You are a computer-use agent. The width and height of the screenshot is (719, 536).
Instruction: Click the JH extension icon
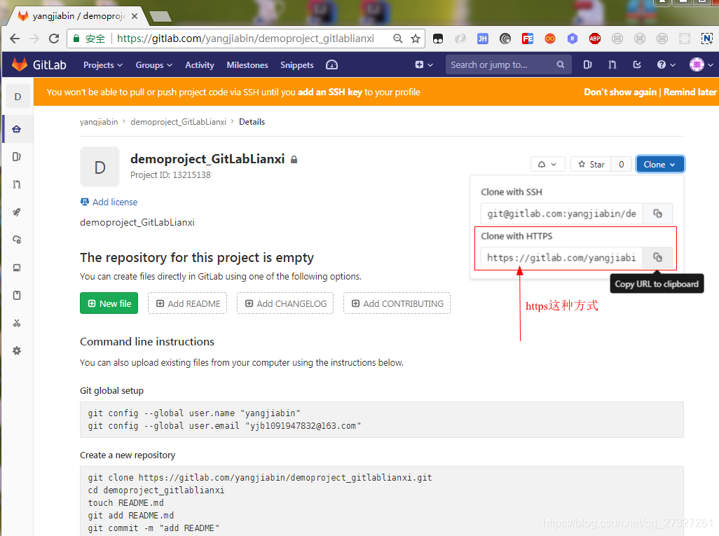pos(482,39)
